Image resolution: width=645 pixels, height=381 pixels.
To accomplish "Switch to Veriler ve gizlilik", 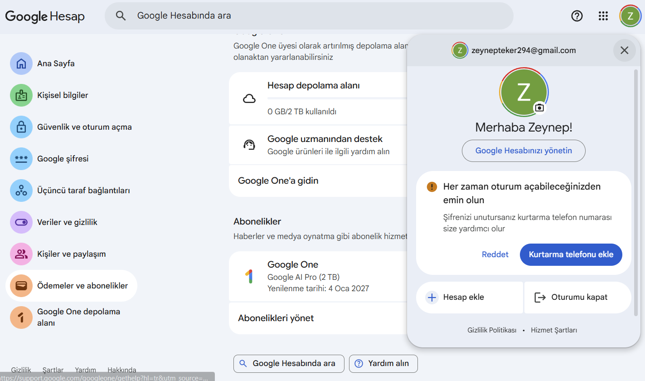I will 71,222.
